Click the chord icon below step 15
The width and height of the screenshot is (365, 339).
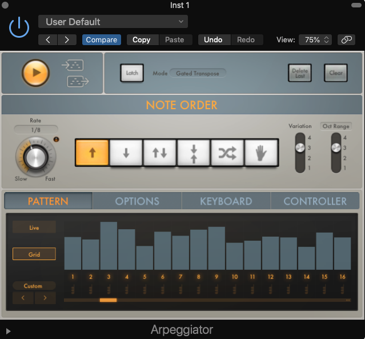pos(324,289)
